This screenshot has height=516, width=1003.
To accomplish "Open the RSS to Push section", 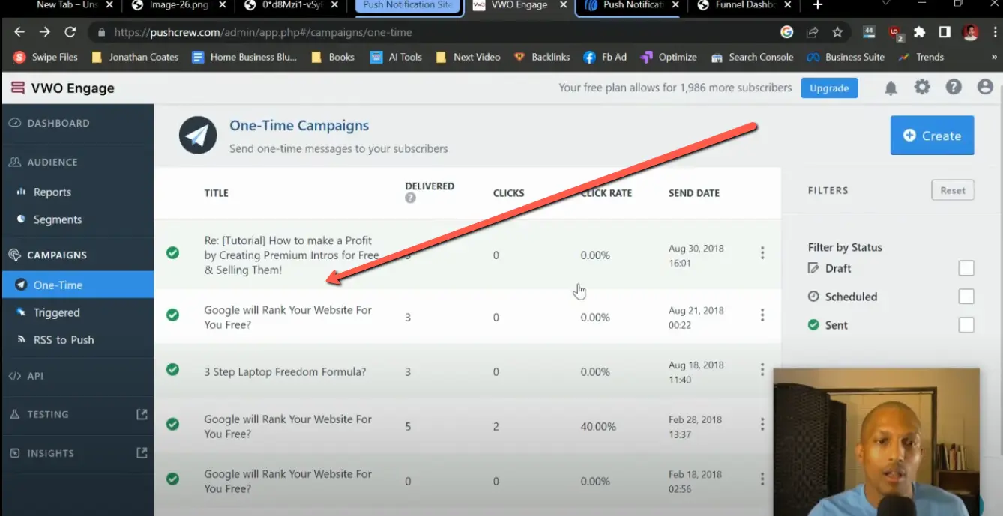I will 63,339.
